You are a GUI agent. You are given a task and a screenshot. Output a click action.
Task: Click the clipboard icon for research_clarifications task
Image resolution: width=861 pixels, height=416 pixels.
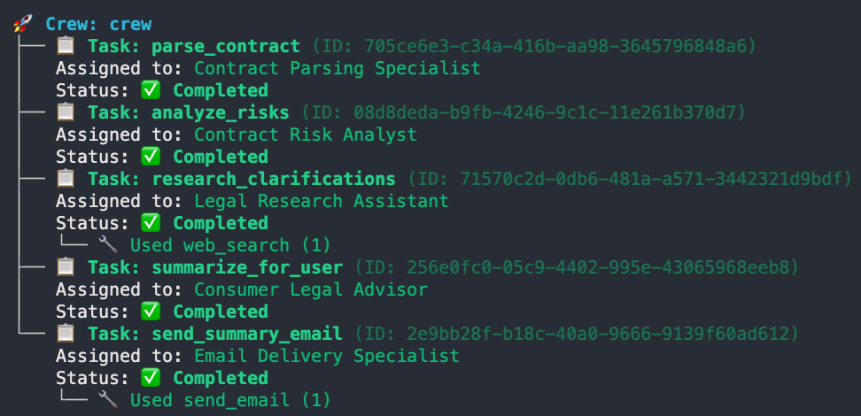tap(65, 179)
